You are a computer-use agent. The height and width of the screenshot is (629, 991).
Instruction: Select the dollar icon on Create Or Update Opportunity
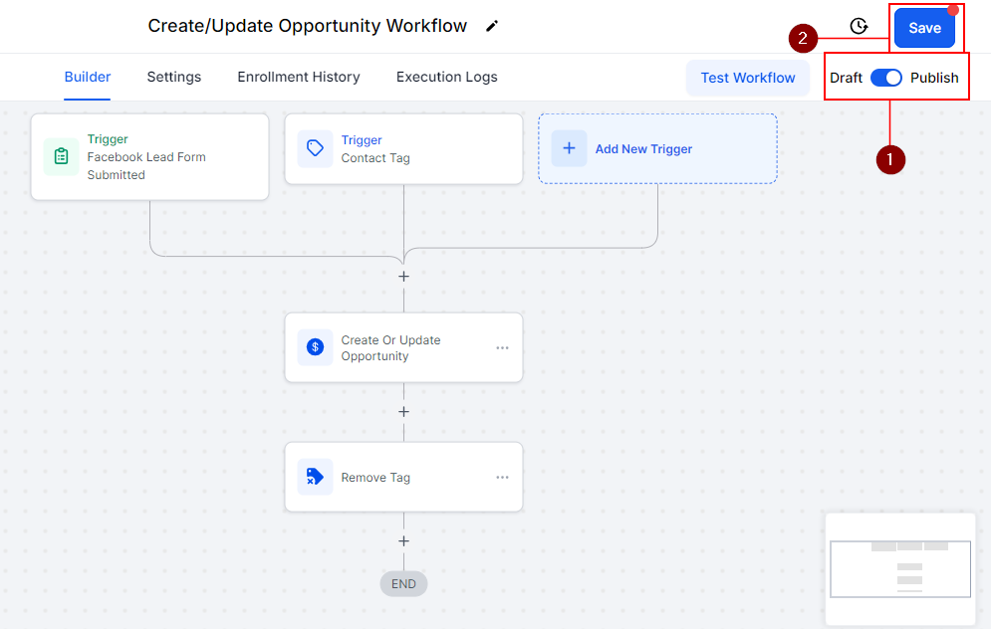coord(315,347)
